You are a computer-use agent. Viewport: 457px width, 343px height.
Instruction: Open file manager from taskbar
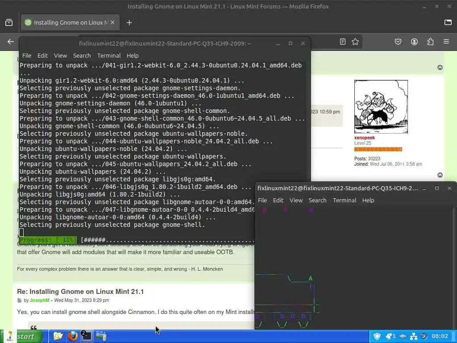pyautogui.click(x=58, y=336)
